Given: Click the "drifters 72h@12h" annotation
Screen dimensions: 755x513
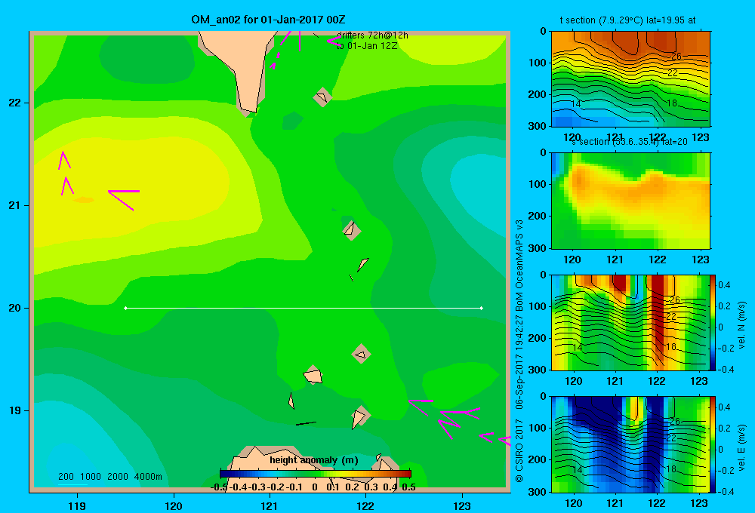Looking at the screenshot, I should (372, 35).
